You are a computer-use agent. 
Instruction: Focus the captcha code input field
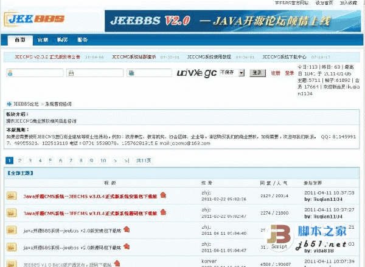point(149,73)
